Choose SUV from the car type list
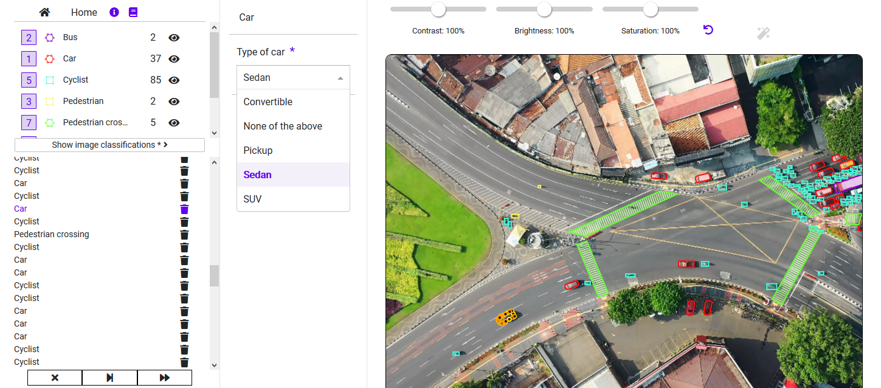 252,199
